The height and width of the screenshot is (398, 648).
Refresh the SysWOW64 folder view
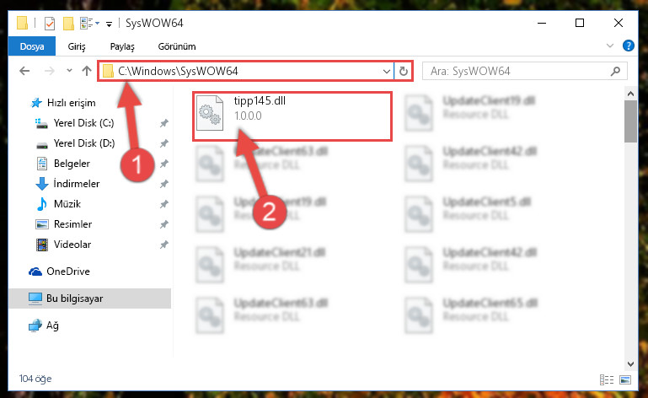coord(404,71)
